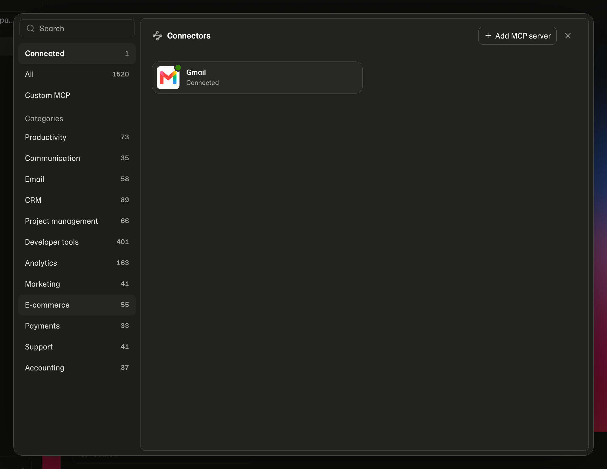
Task: Open the Gmail connector card
Action: [x=257, y=78]
